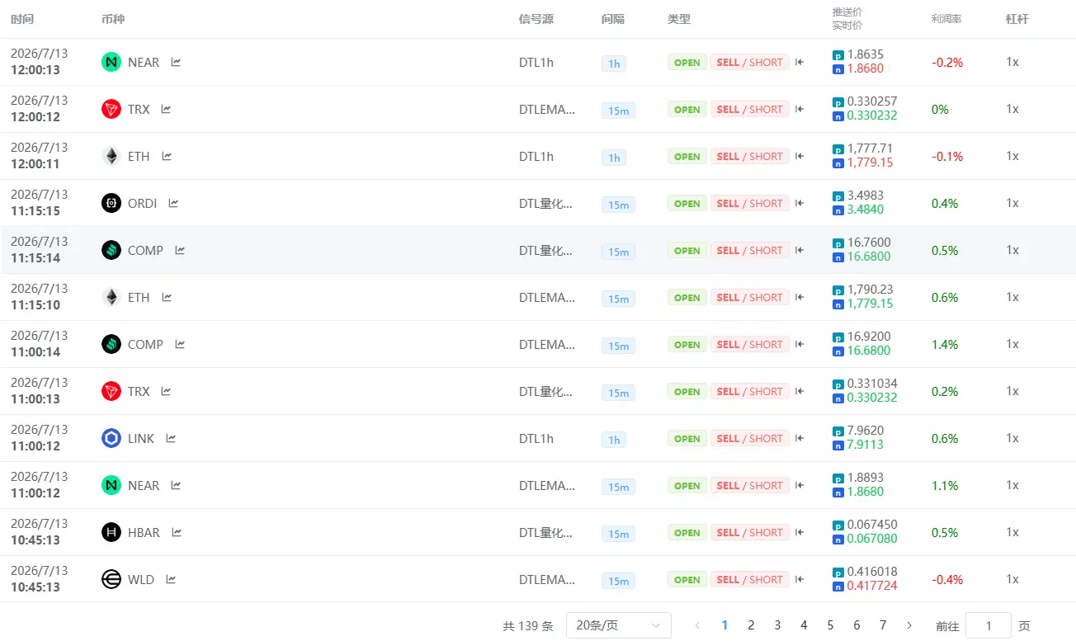Screen dimensions: 1076x641
Task: Focus the 前往 page number input field
Action: pos(988,625)
